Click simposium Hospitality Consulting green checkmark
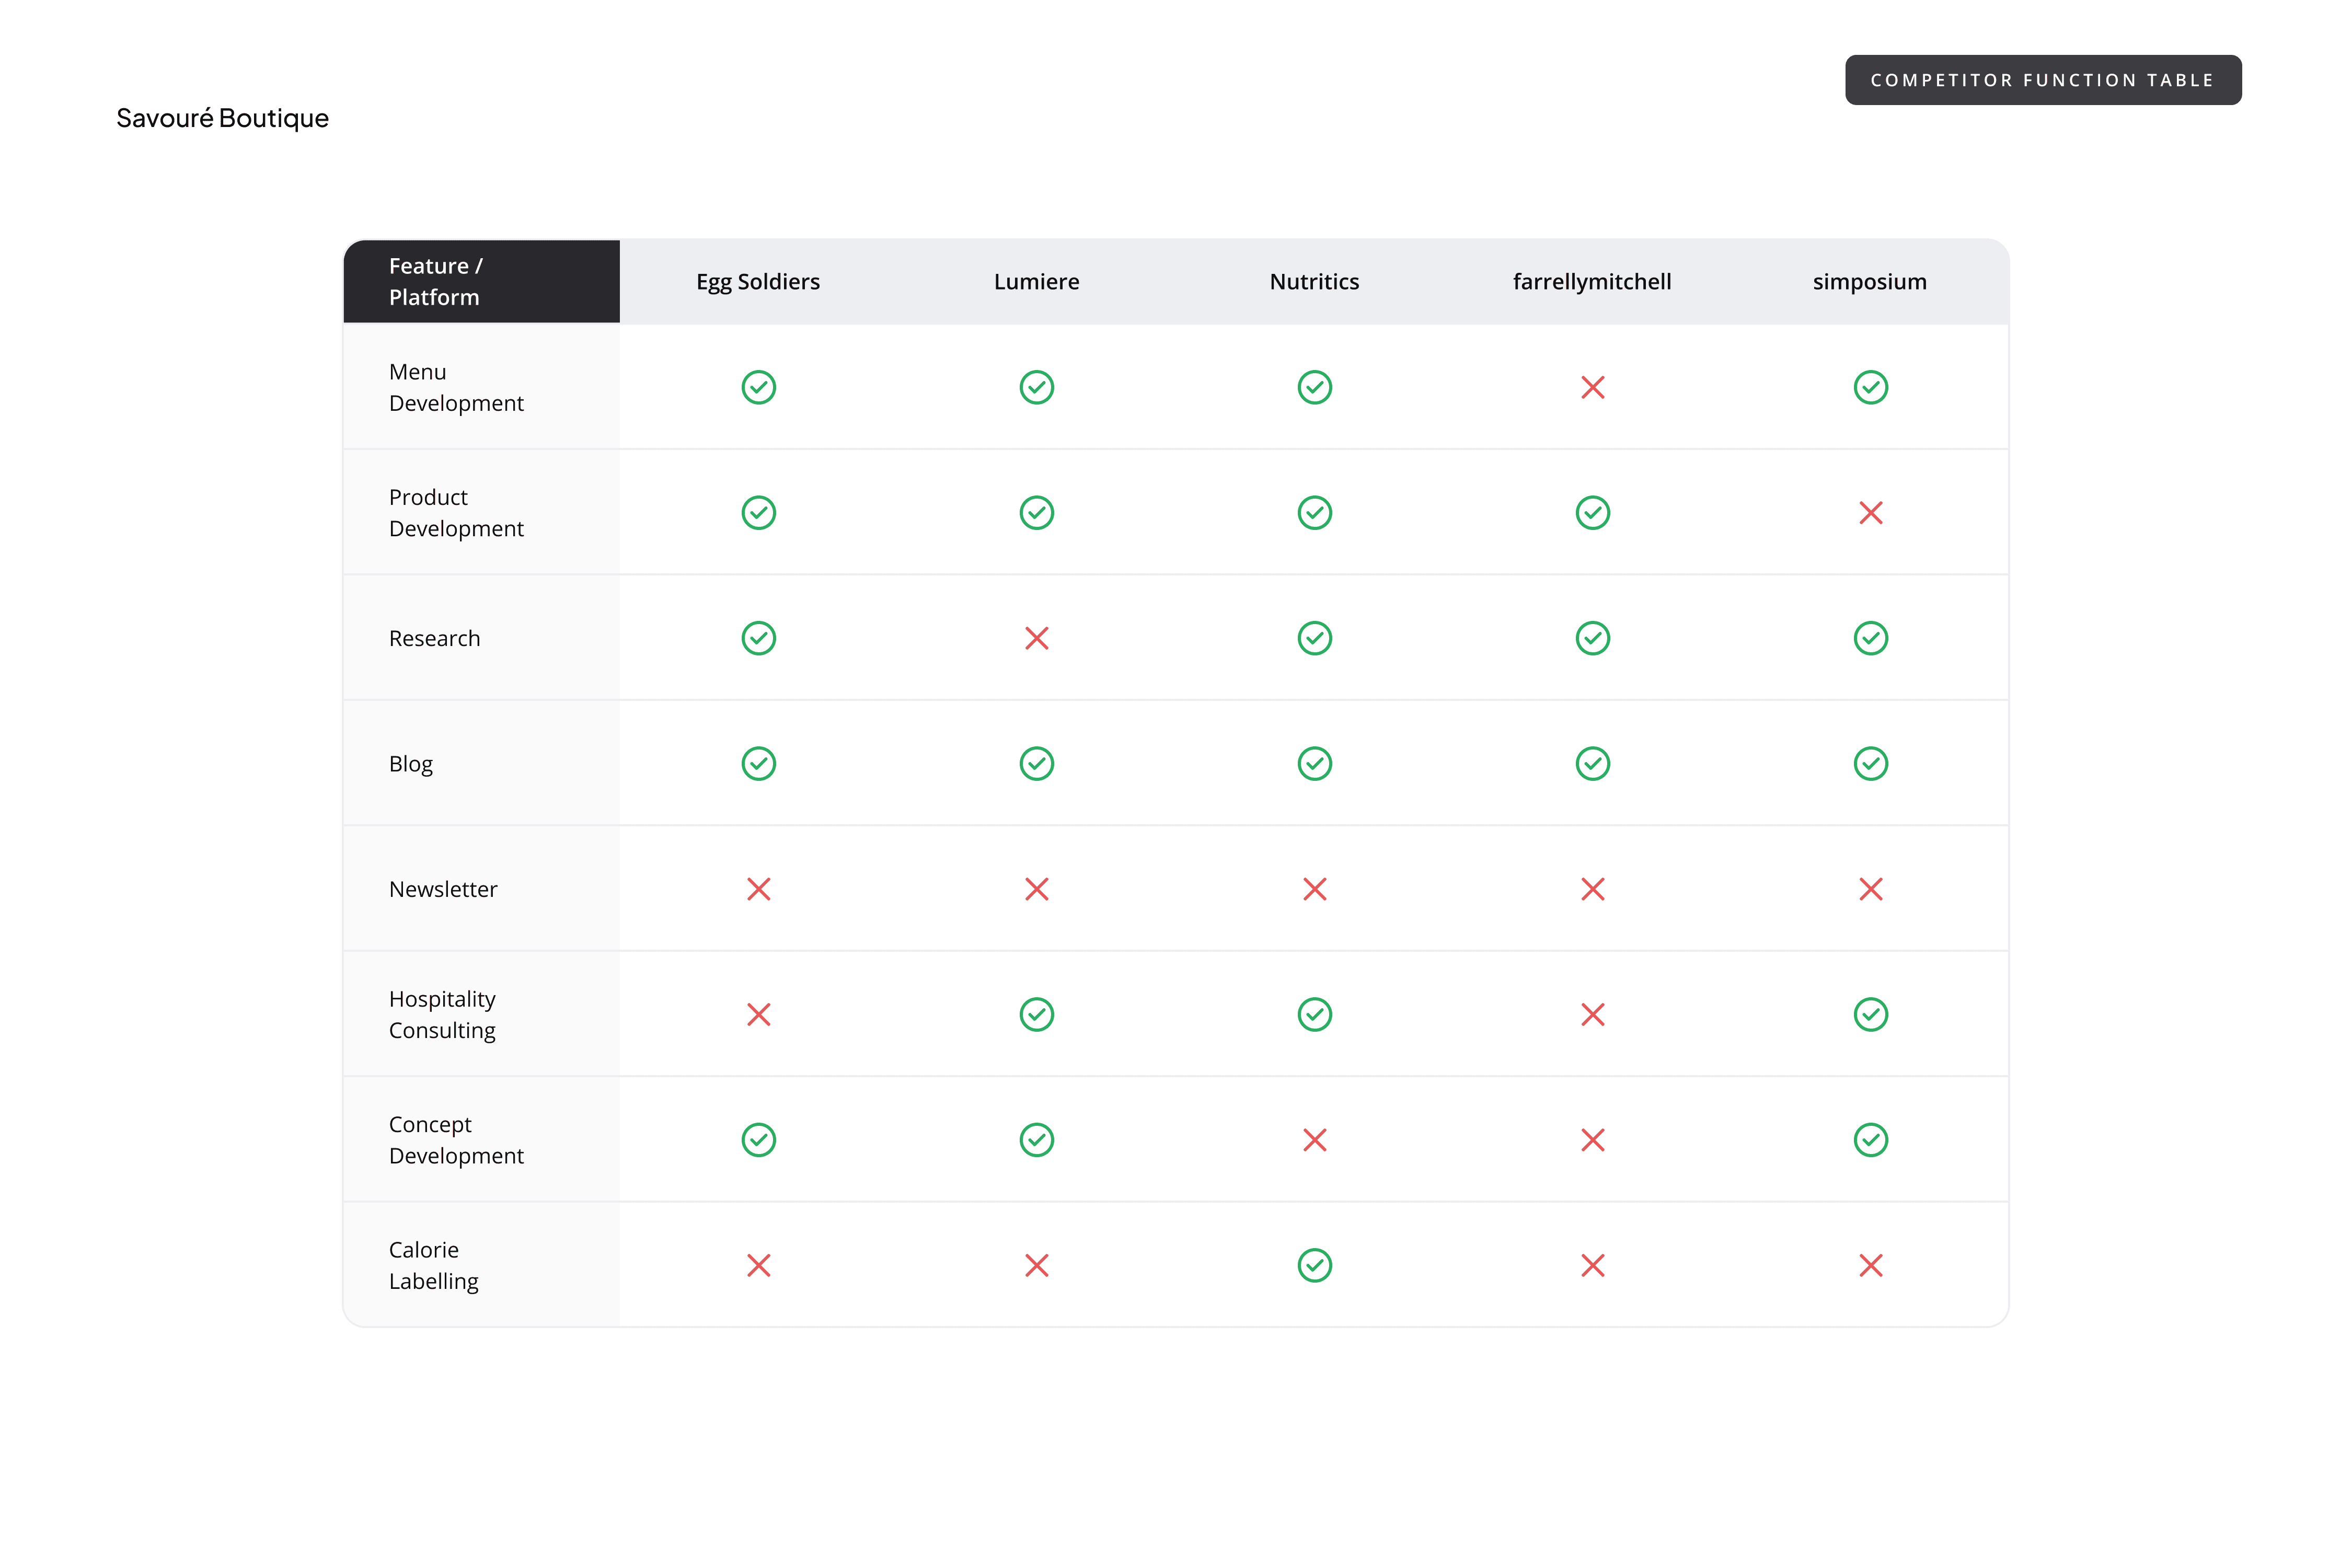 1870,1014
